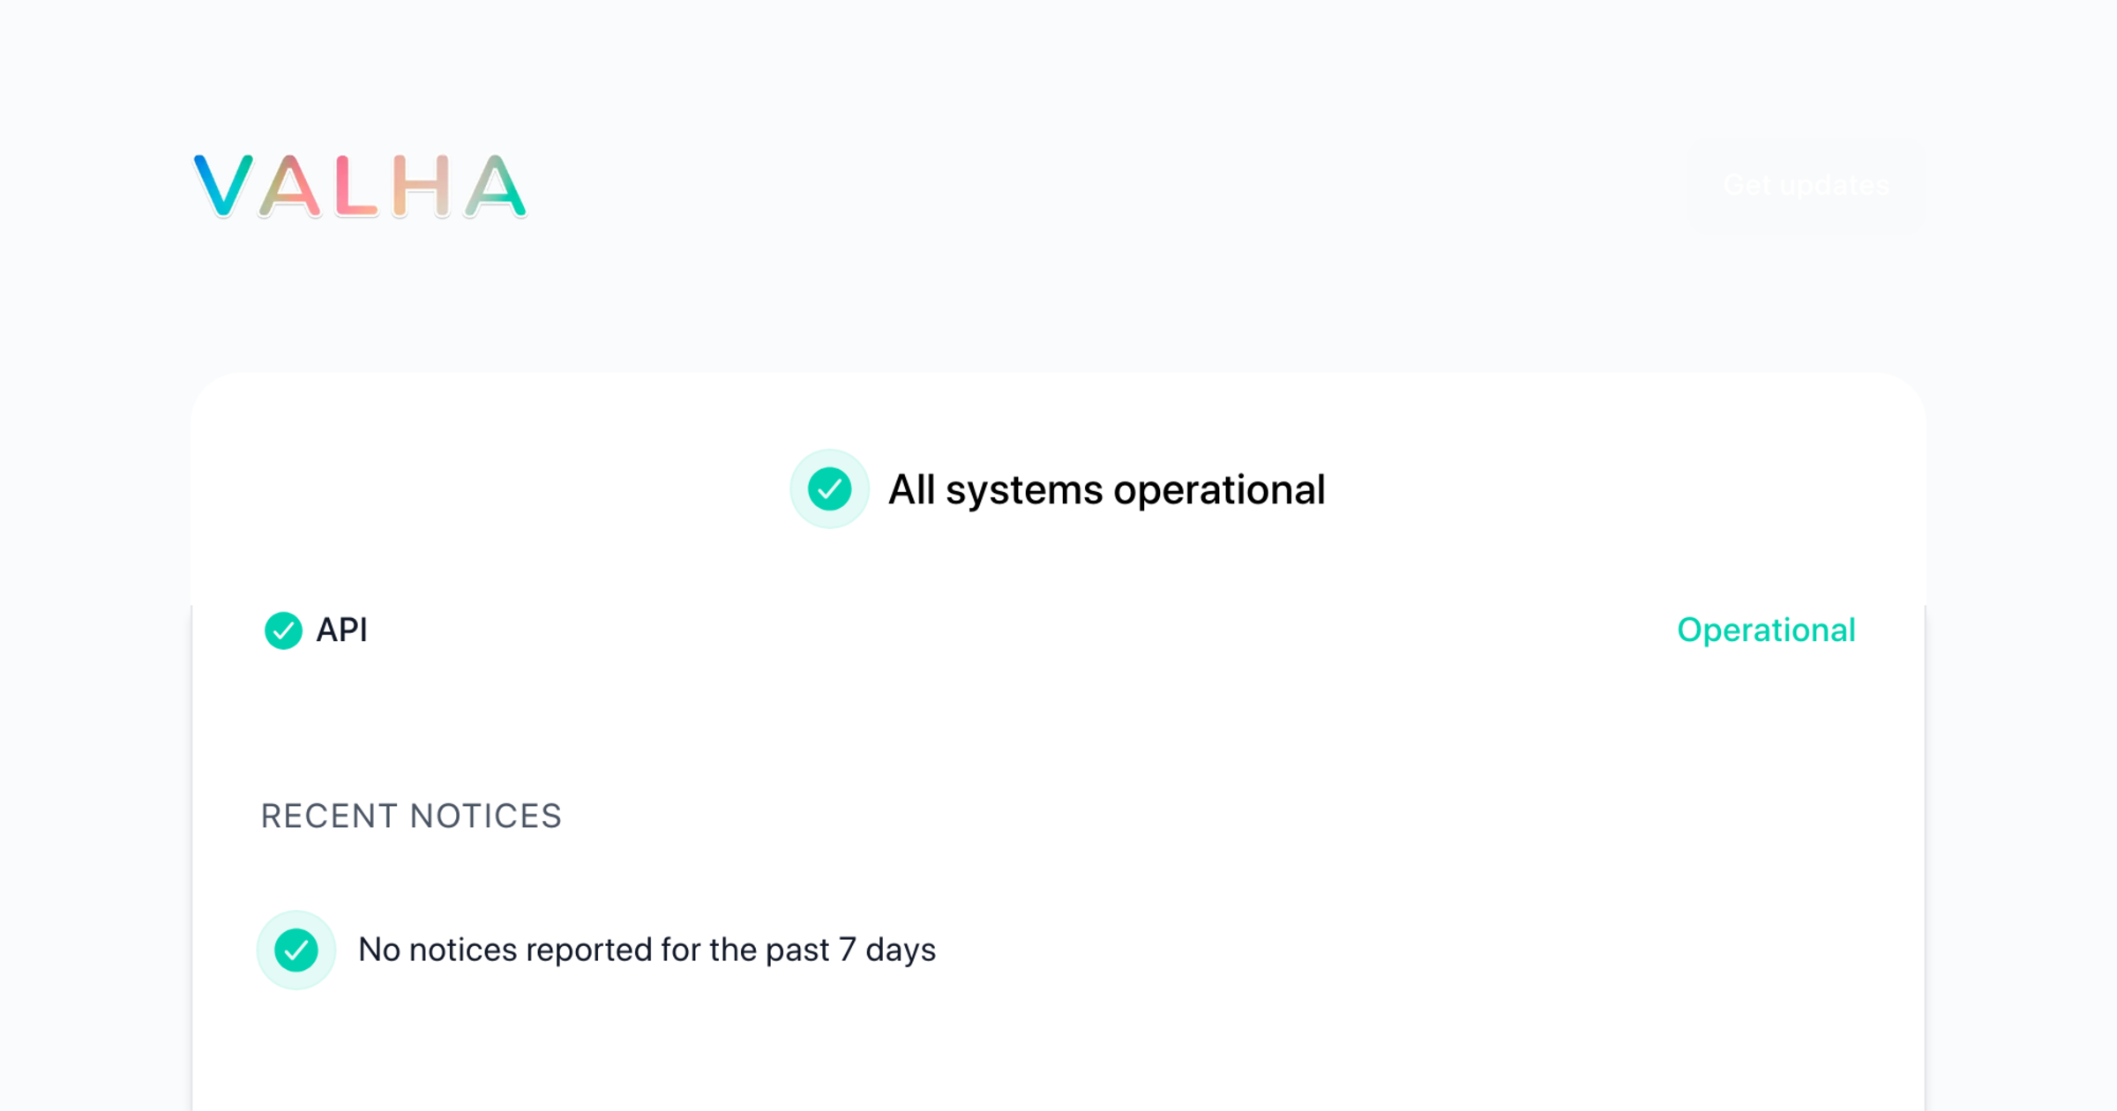Click the word 'operational' in the status headline
Viewport: 2117px width, 1111px height.
pyautogui.click(x=1219, y=490)
